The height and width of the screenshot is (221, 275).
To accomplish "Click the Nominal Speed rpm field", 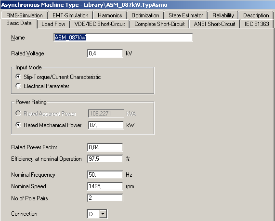I will [x=105, y=186].
